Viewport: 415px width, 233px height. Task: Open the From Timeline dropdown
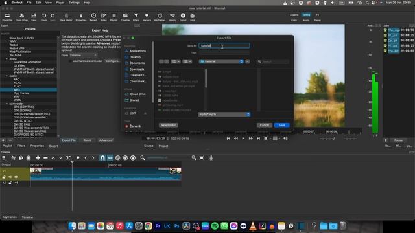[83, 55]
